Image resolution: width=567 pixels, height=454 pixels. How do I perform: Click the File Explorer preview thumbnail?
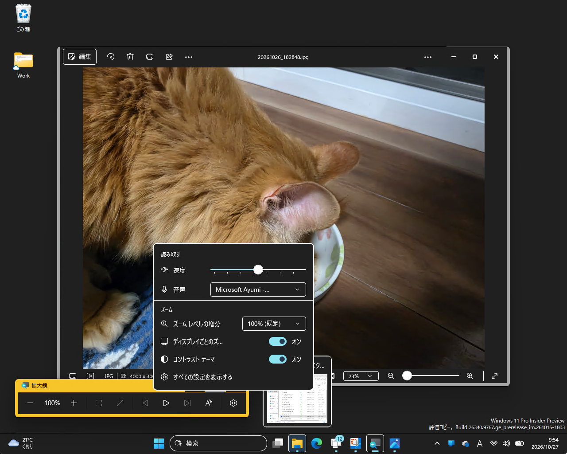click(x=297, y=399)
